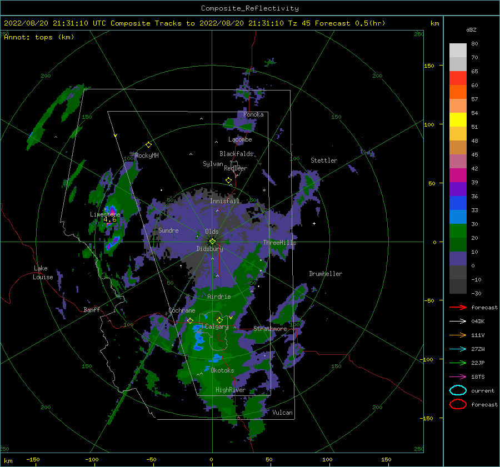500x467 pixels.
Task: Click the Banff town label
Action: 92,309
